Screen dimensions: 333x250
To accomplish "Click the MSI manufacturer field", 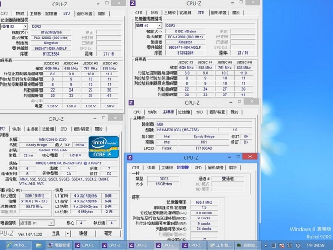I will click(x=204, y=125).
